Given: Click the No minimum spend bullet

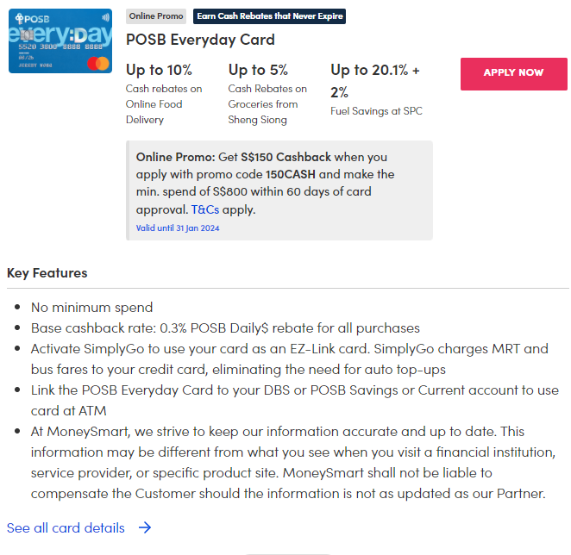Looking at the screenshot, I should [x=91, y=307].
